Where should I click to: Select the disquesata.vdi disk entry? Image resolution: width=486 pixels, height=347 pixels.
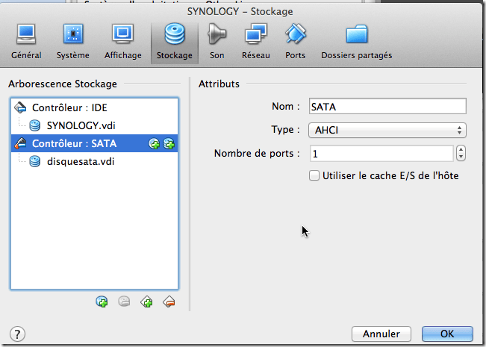coord(94,161)
